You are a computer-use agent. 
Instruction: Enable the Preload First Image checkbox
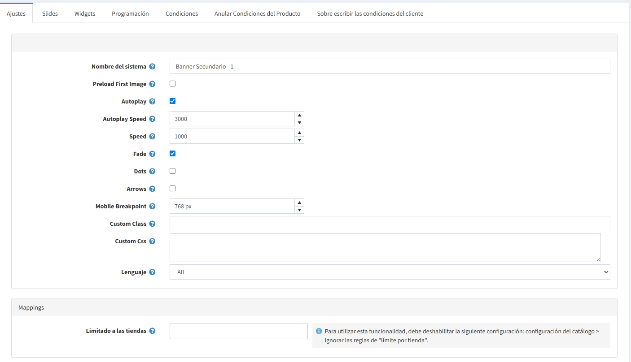click(172, 84)
